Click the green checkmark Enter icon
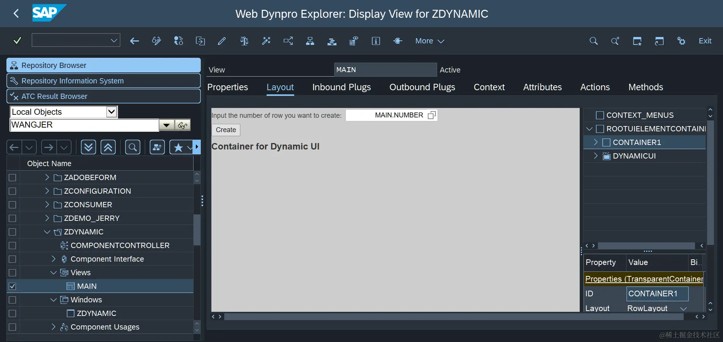 [x=17, y=41]
